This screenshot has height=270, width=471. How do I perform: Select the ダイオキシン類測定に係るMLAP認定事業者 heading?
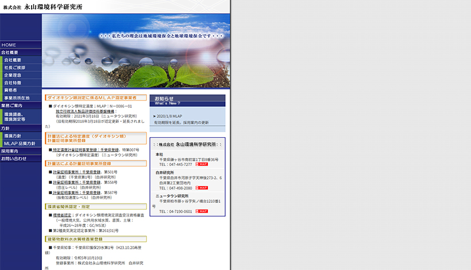[96, 98]
